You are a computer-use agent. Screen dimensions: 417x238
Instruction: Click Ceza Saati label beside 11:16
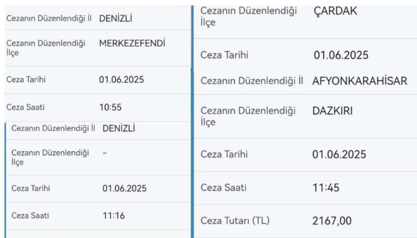(x=31, y=216)
